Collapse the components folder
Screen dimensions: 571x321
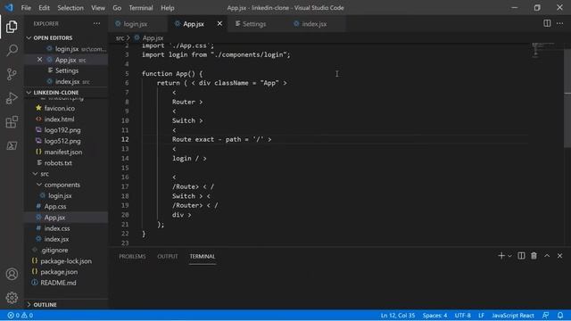(x=62, y=185)
